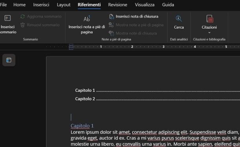The height and width of the screenshot is (147, 240).
Task: Click the Capitolo 1 heading in the document
Action: pos(82,126)
